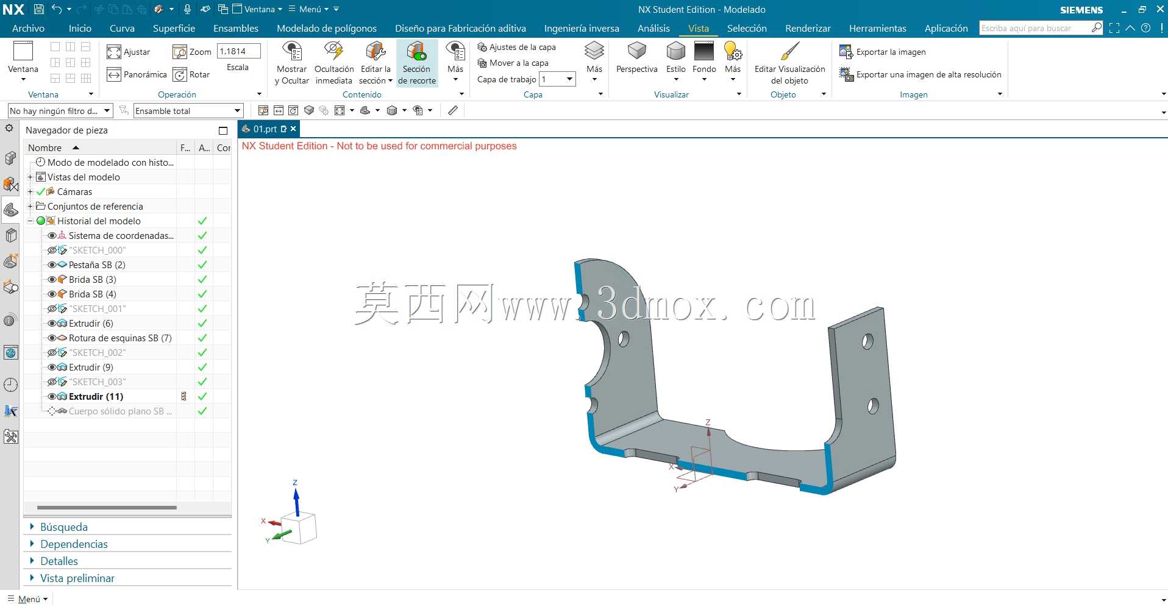This screenshot has width=1168, height=607.
Task: Switch to the Renderizar ribbon tab
Action: click(x=808, y=28)
